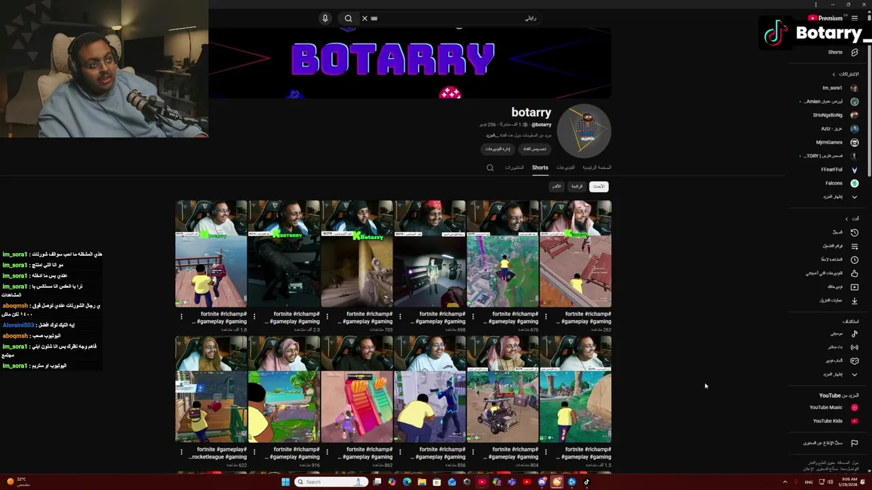Click the magnifier search button in top bar
This screenshot has width=872, height=490.
pos(348,18)
